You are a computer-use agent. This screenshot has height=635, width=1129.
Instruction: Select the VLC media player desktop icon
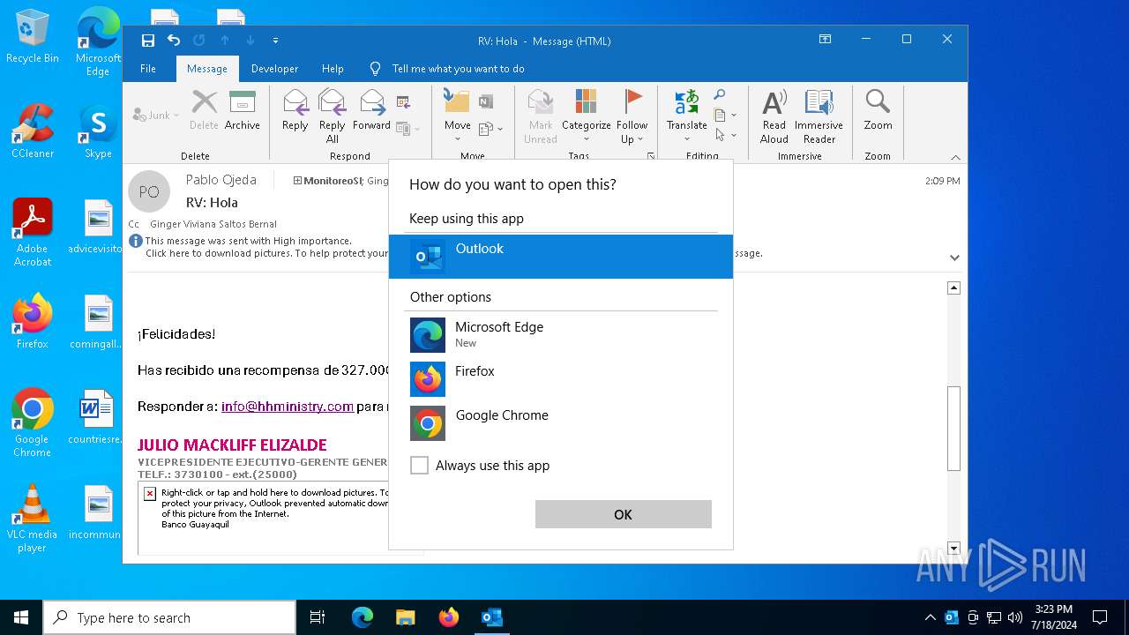coord(32,519)
